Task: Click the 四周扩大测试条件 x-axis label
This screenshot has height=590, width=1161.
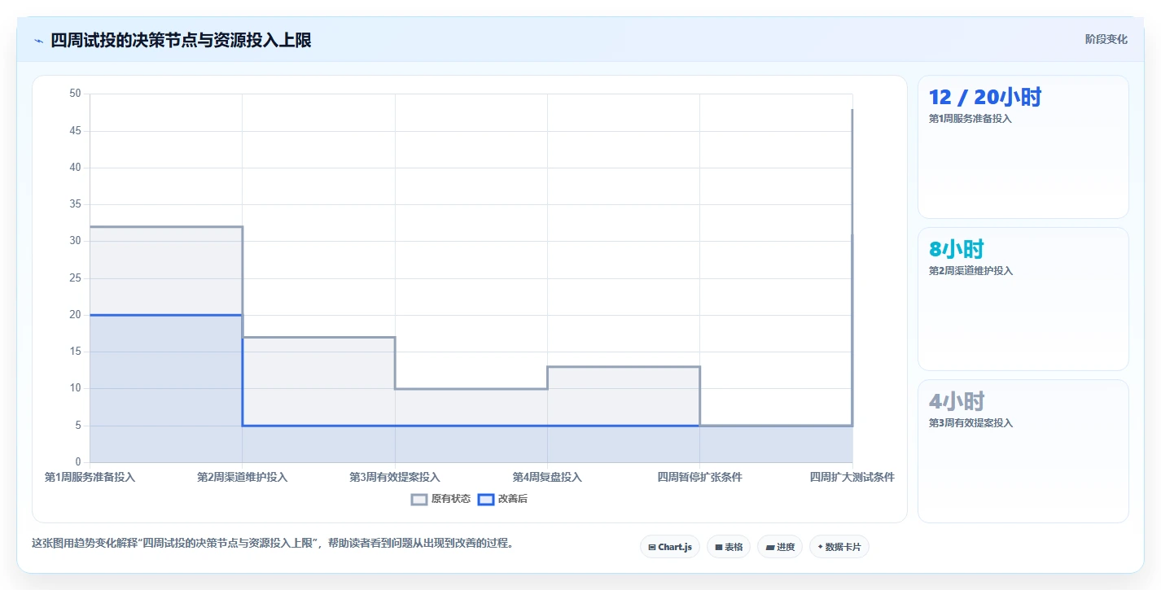Action: click(852, 477)
